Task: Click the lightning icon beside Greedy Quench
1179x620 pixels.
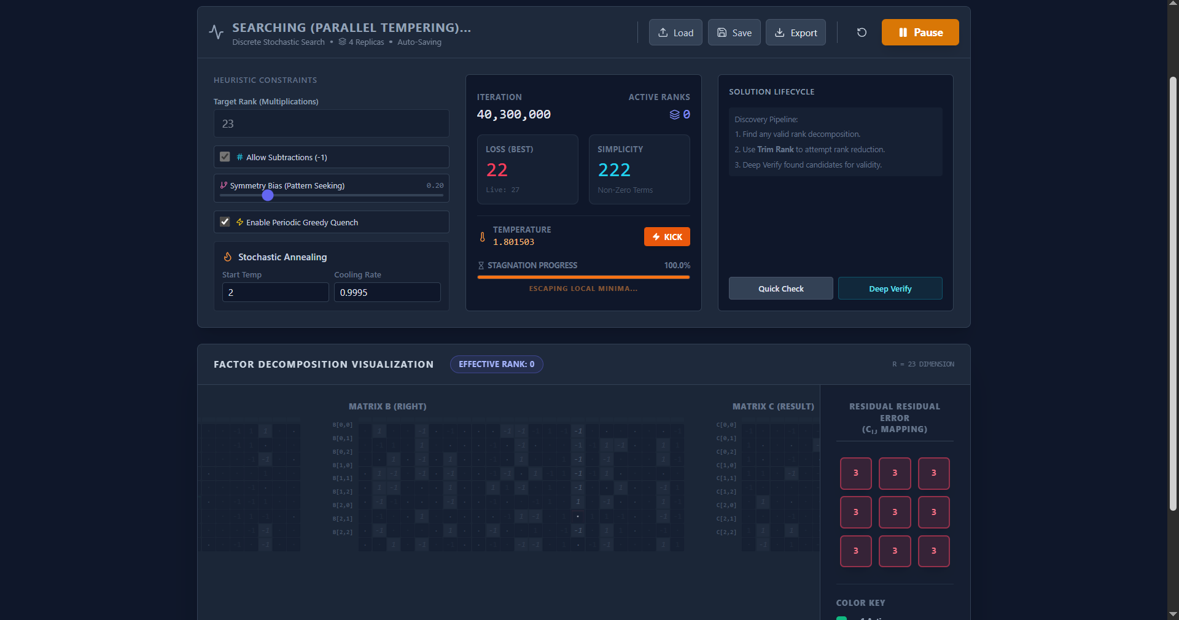Action: pyautogui.click(x=239, y=222)
